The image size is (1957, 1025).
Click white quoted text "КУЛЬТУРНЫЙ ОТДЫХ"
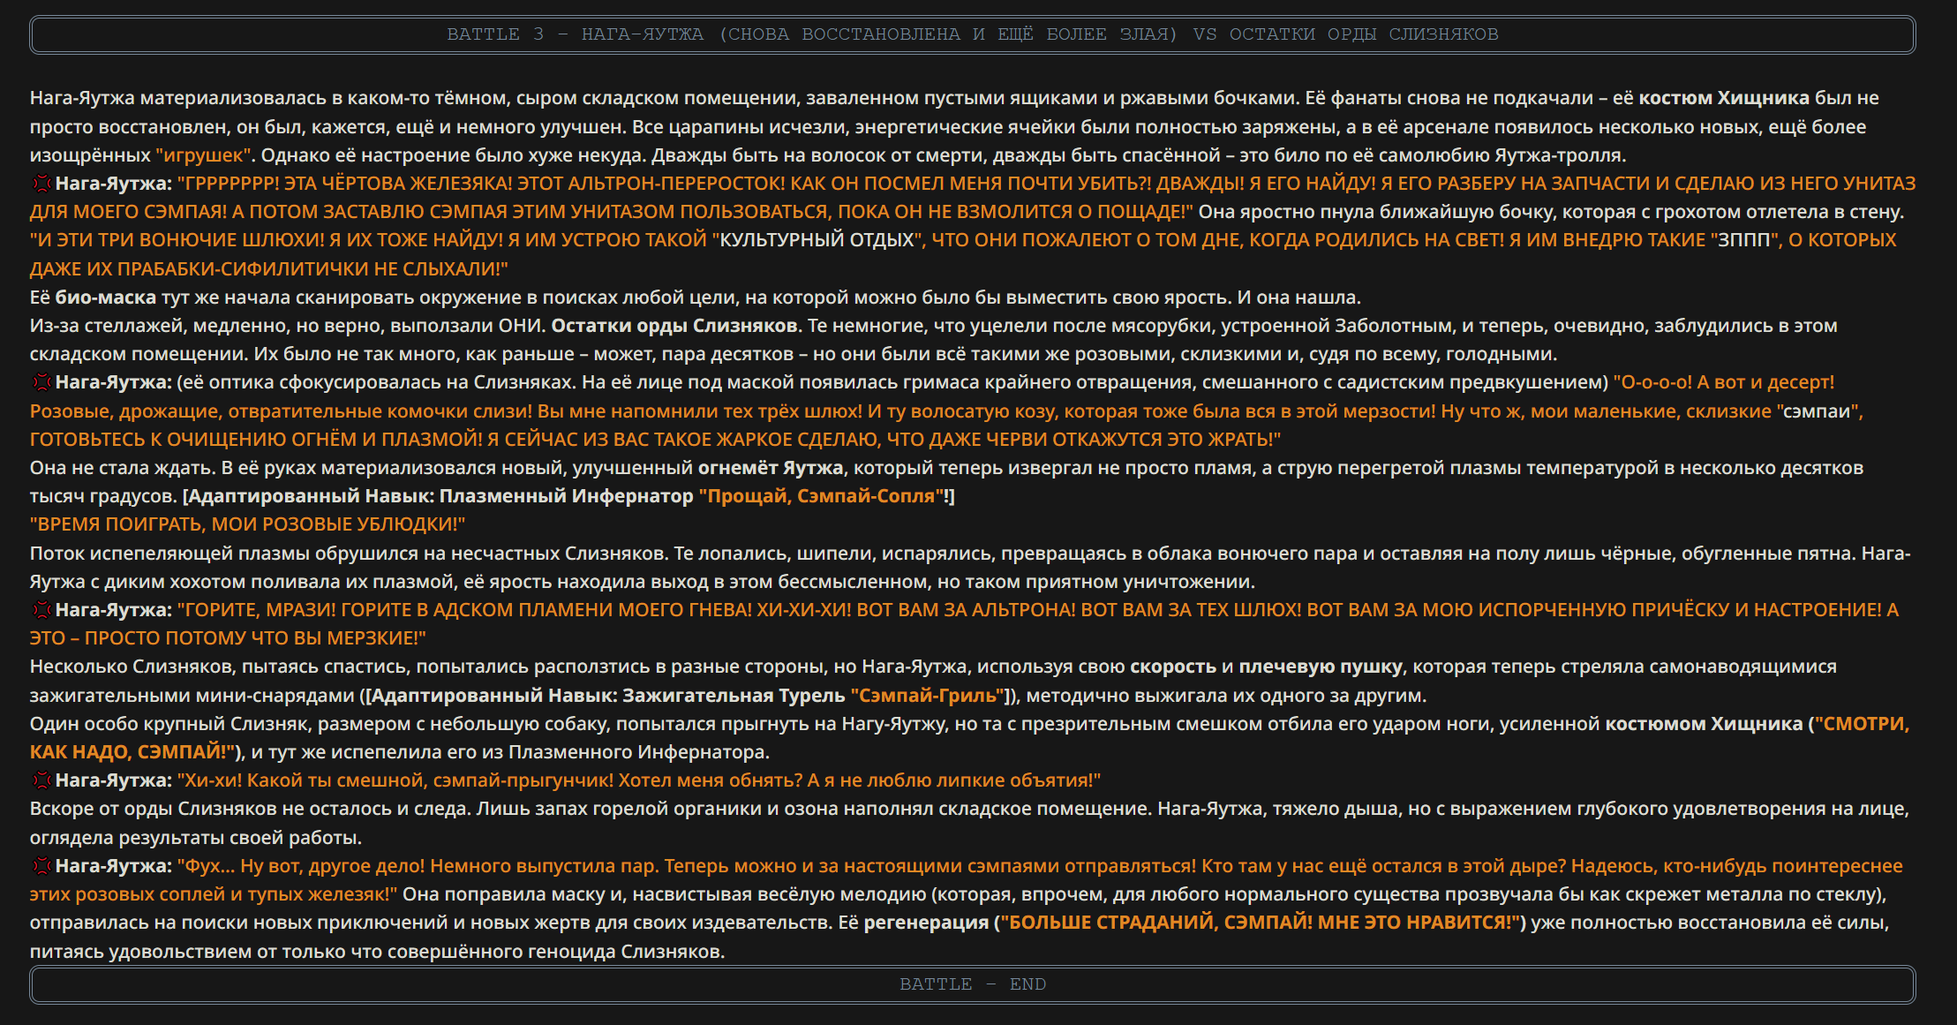click(x=817, y=240)
